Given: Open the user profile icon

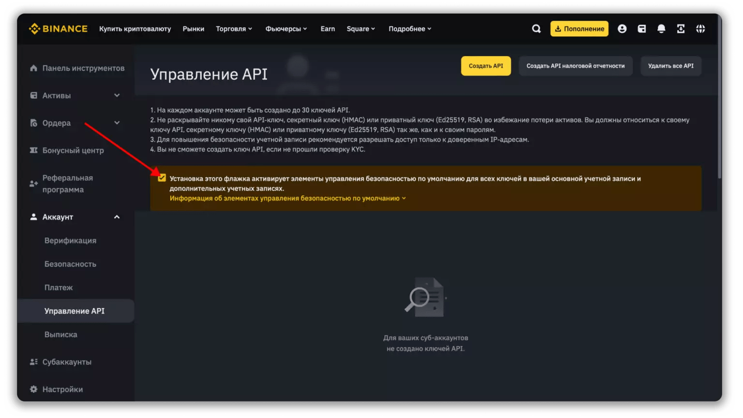Looking at the screenshot, I should (622, 29).
